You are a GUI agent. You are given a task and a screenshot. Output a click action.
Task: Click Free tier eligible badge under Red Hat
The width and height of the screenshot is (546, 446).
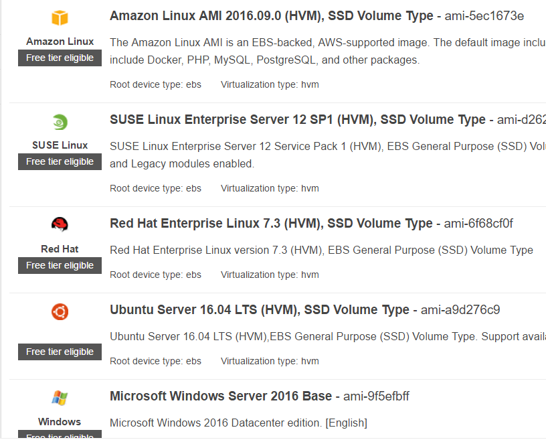60,265
